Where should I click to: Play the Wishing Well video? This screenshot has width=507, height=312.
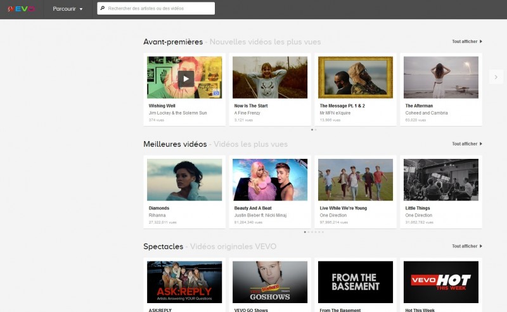(185, 78)
